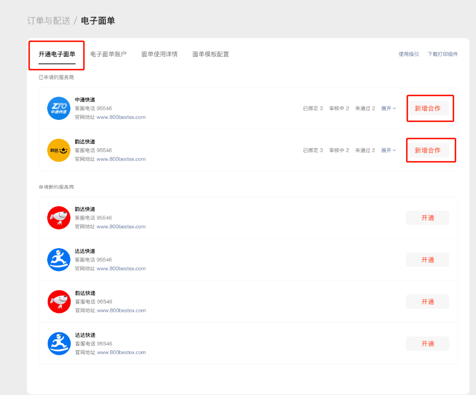The image size is (476, 395).
Task: Click 开通 for second 韵达快递 under 申请新的服务商
Action: point(427,301)
